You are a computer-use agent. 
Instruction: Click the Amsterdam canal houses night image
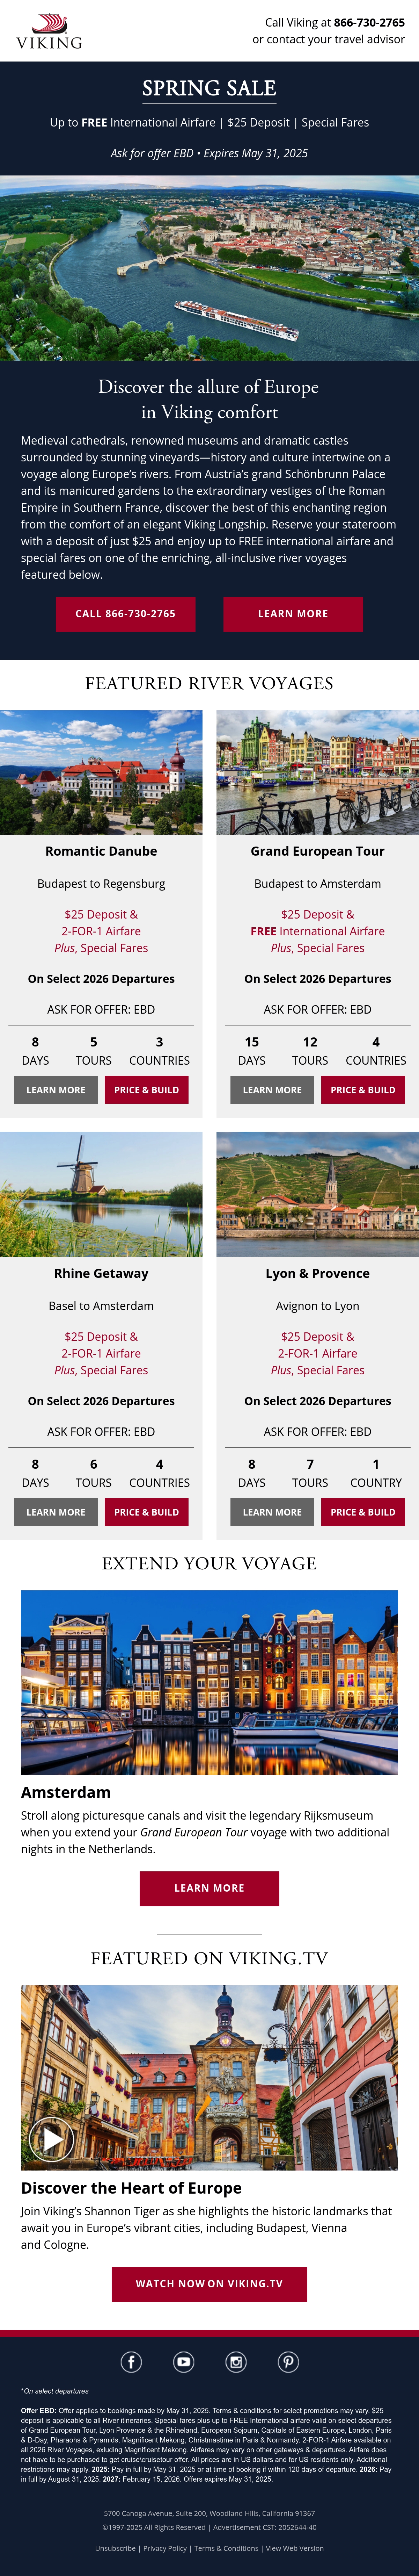[x=209, y=1682]
